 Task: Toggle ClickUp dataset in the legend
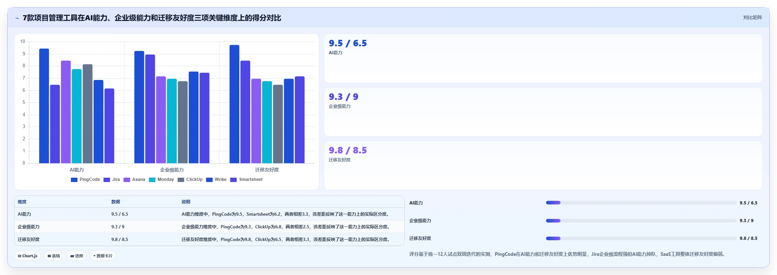(x=190, y=179)
